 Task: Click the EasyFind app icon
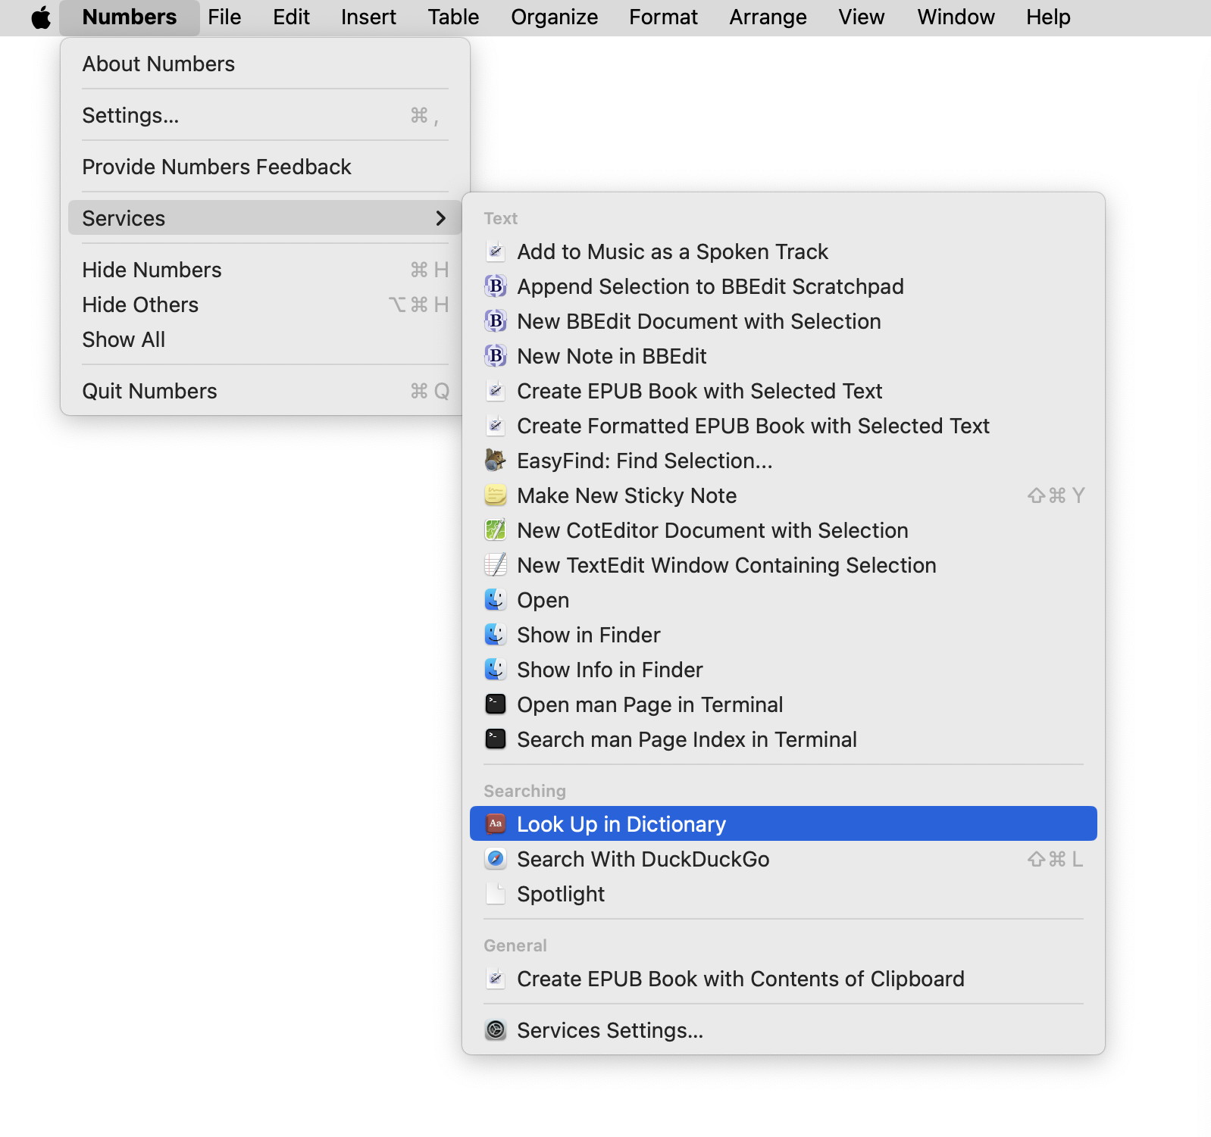point(496,461)
